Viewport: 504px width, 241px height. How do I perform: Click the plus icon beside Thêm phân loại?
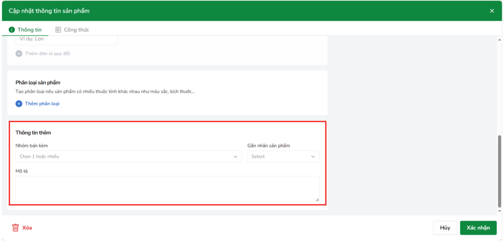[x=19, y=104]
